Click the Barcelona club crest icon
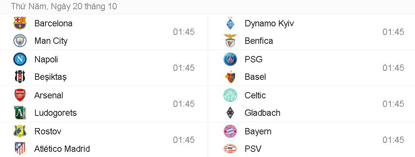415x157 pixels. (x=20, y=23)
